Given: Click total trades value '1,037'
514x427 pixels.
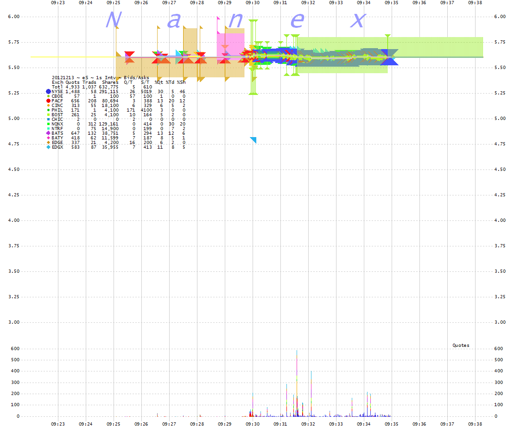Looking at the screenshot, I should coord(89,87).
